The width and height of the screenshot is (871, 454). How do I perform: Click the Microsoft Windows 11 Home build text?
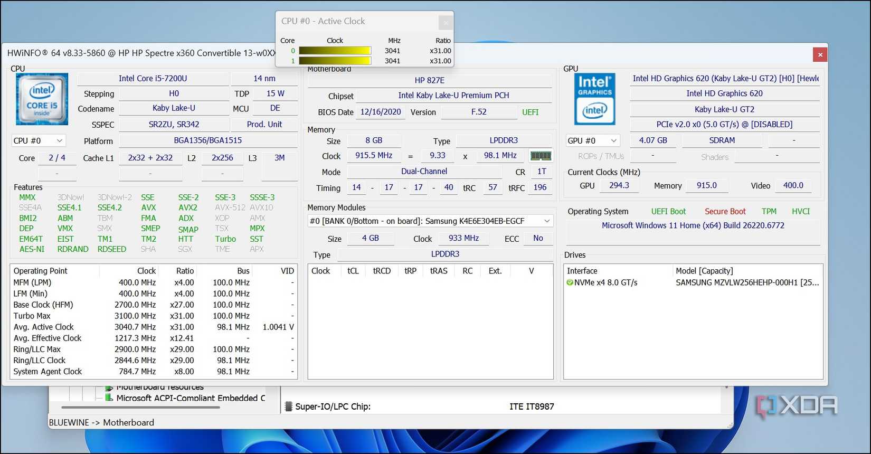coord(693,225)
